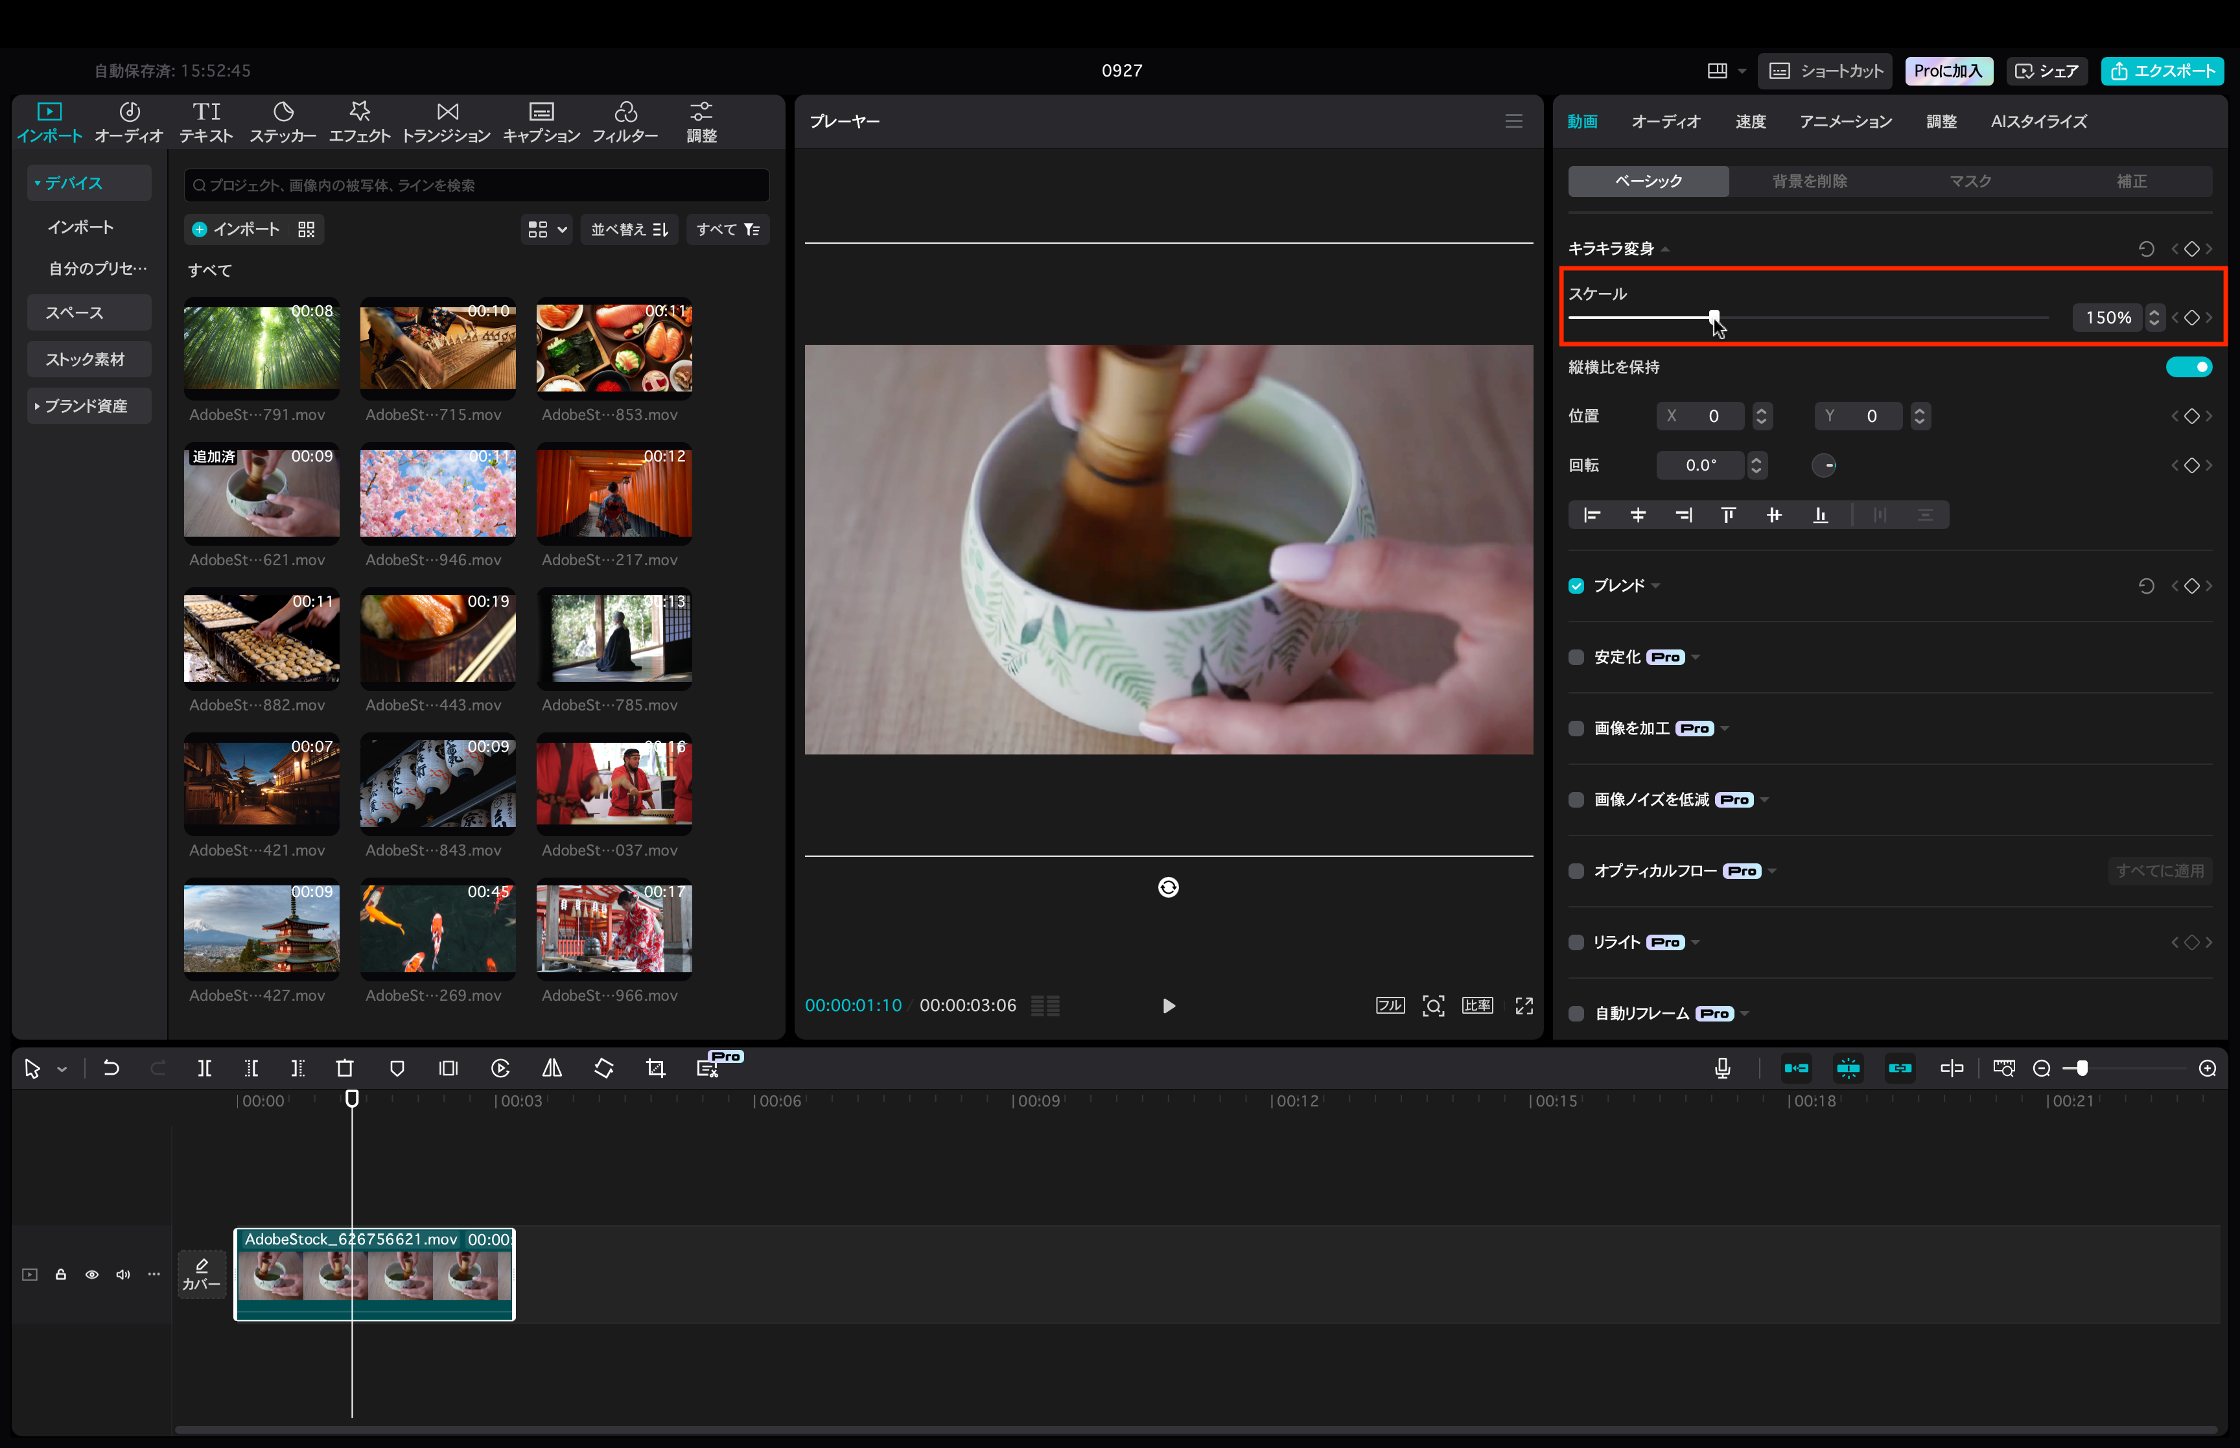This screenshot has width=2240, height=1448.
Task: Click the undo arrow in timeline toolbar
Action: (111, 1068)
